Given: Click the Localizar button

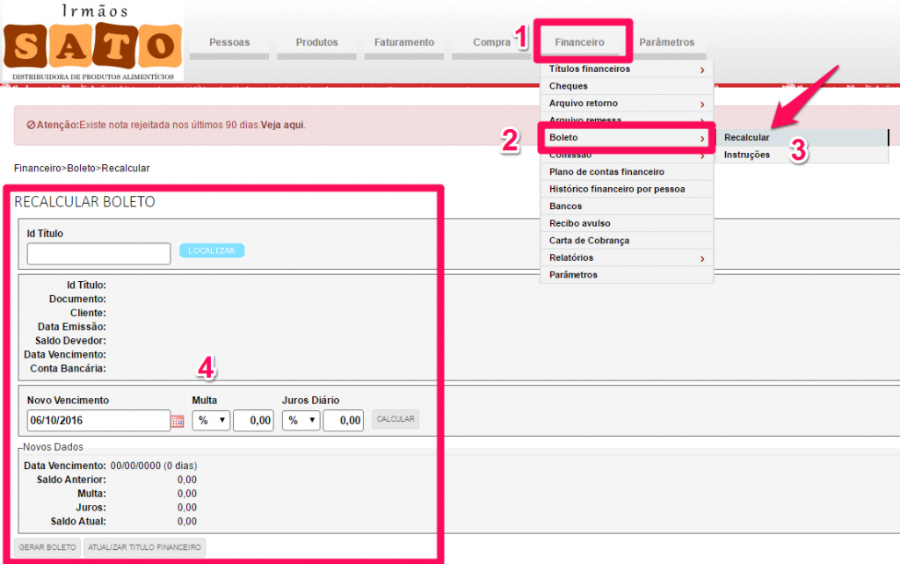Looking at the screenshot, I should (x=212, y=250).
